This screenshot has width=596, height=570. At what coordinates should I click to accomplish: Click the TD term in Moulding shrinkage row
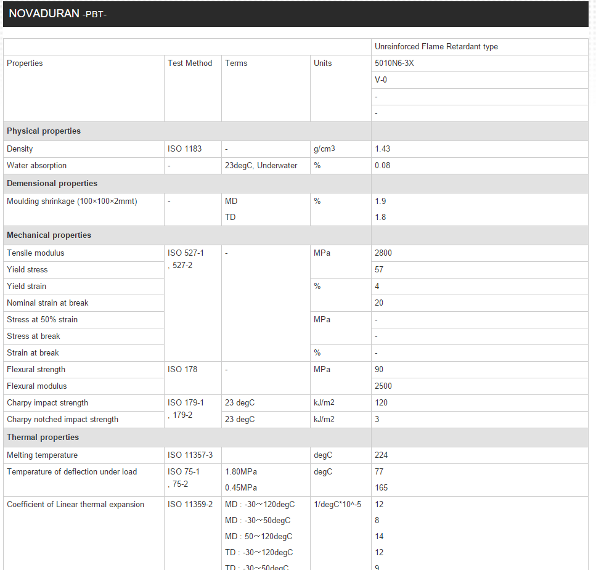click(x=230, y=217)
